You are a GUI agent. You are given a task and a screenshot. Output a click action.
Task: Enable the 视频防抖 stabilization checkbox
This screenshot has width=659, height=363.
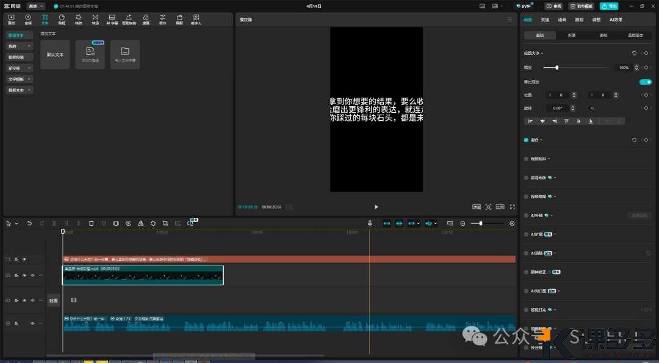pos(527,159)
